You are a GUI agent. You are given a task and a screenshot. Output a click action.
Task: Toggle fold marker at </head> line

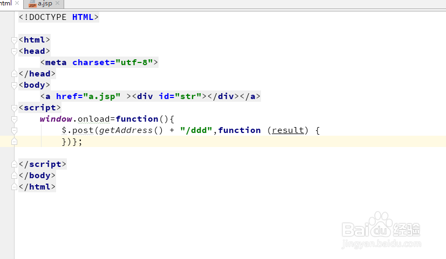click(14, 74)
